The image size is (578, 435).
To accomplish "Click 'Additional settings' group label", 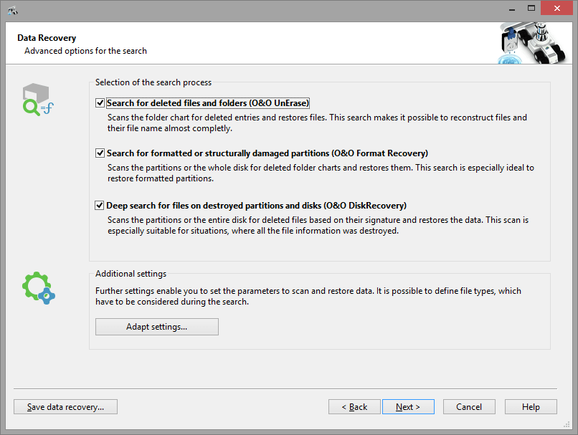I will click(x=131, y=274).
